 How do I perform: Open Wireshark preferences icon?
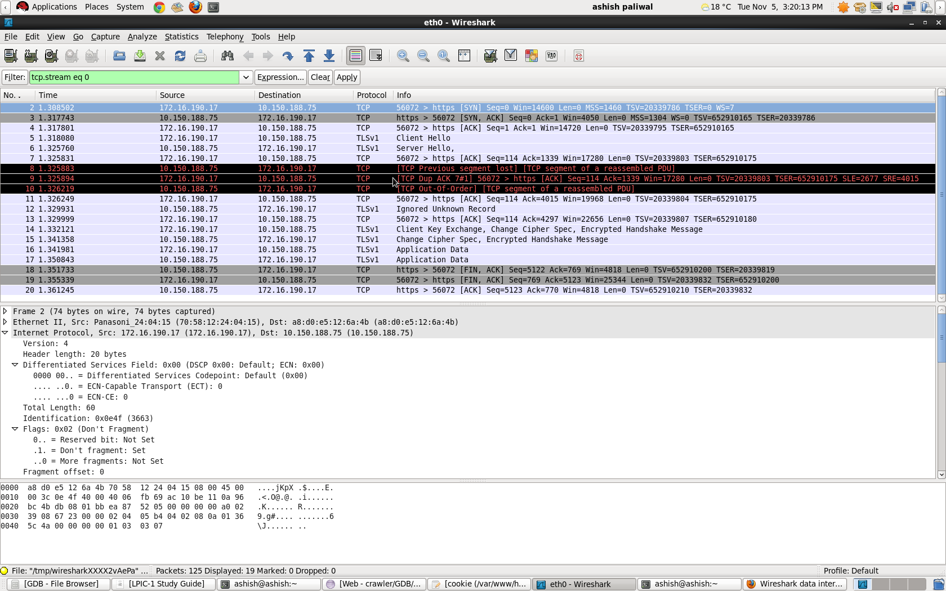click(552, 56)
